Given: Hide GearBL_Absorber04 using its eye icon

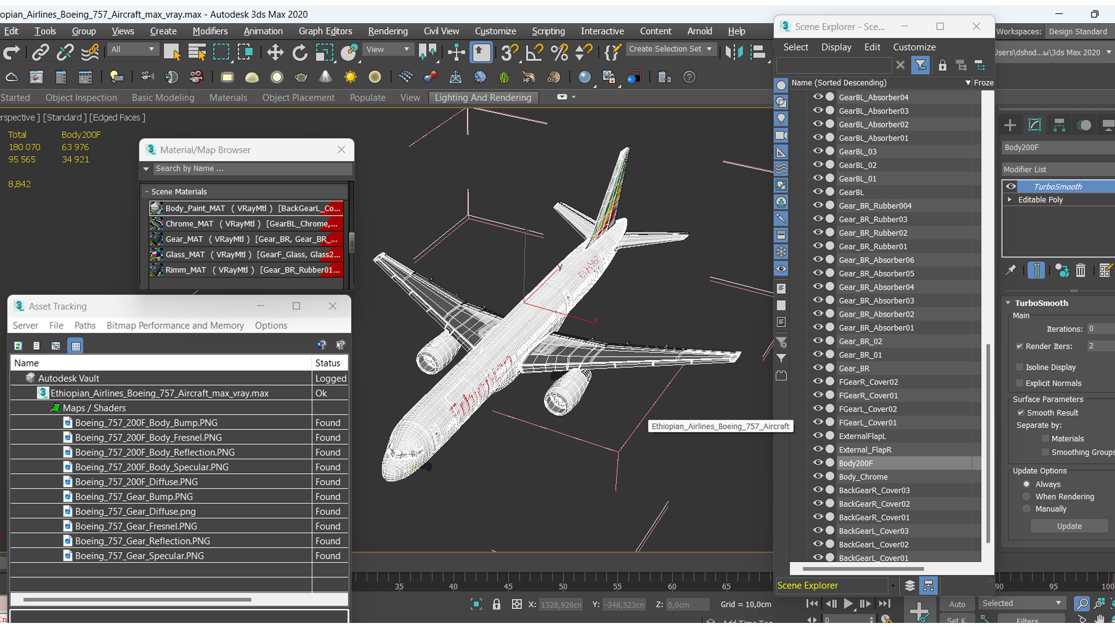Looking at the screenshot, I should coord(818,97).
